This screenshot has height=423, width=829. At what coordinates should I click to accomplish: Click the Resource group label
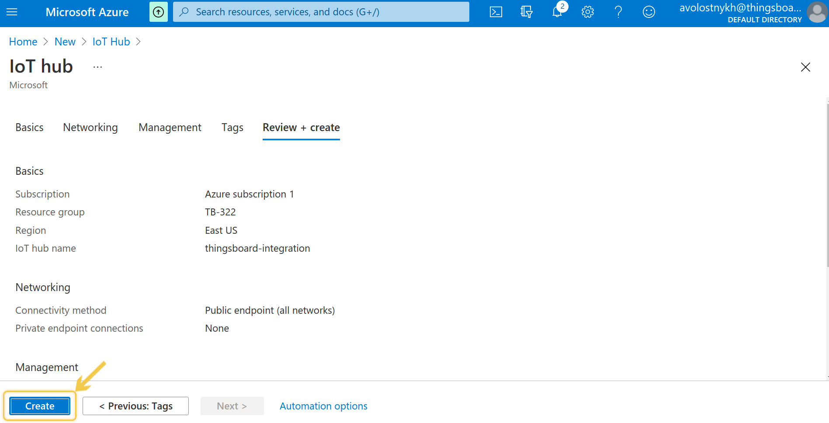[x=50, y=212]
